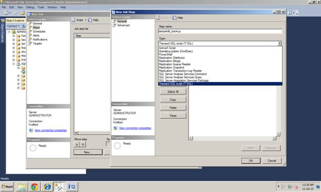Launch Internet Explorer from the taskbar
The image size is (321, 192).
(47, 186)
